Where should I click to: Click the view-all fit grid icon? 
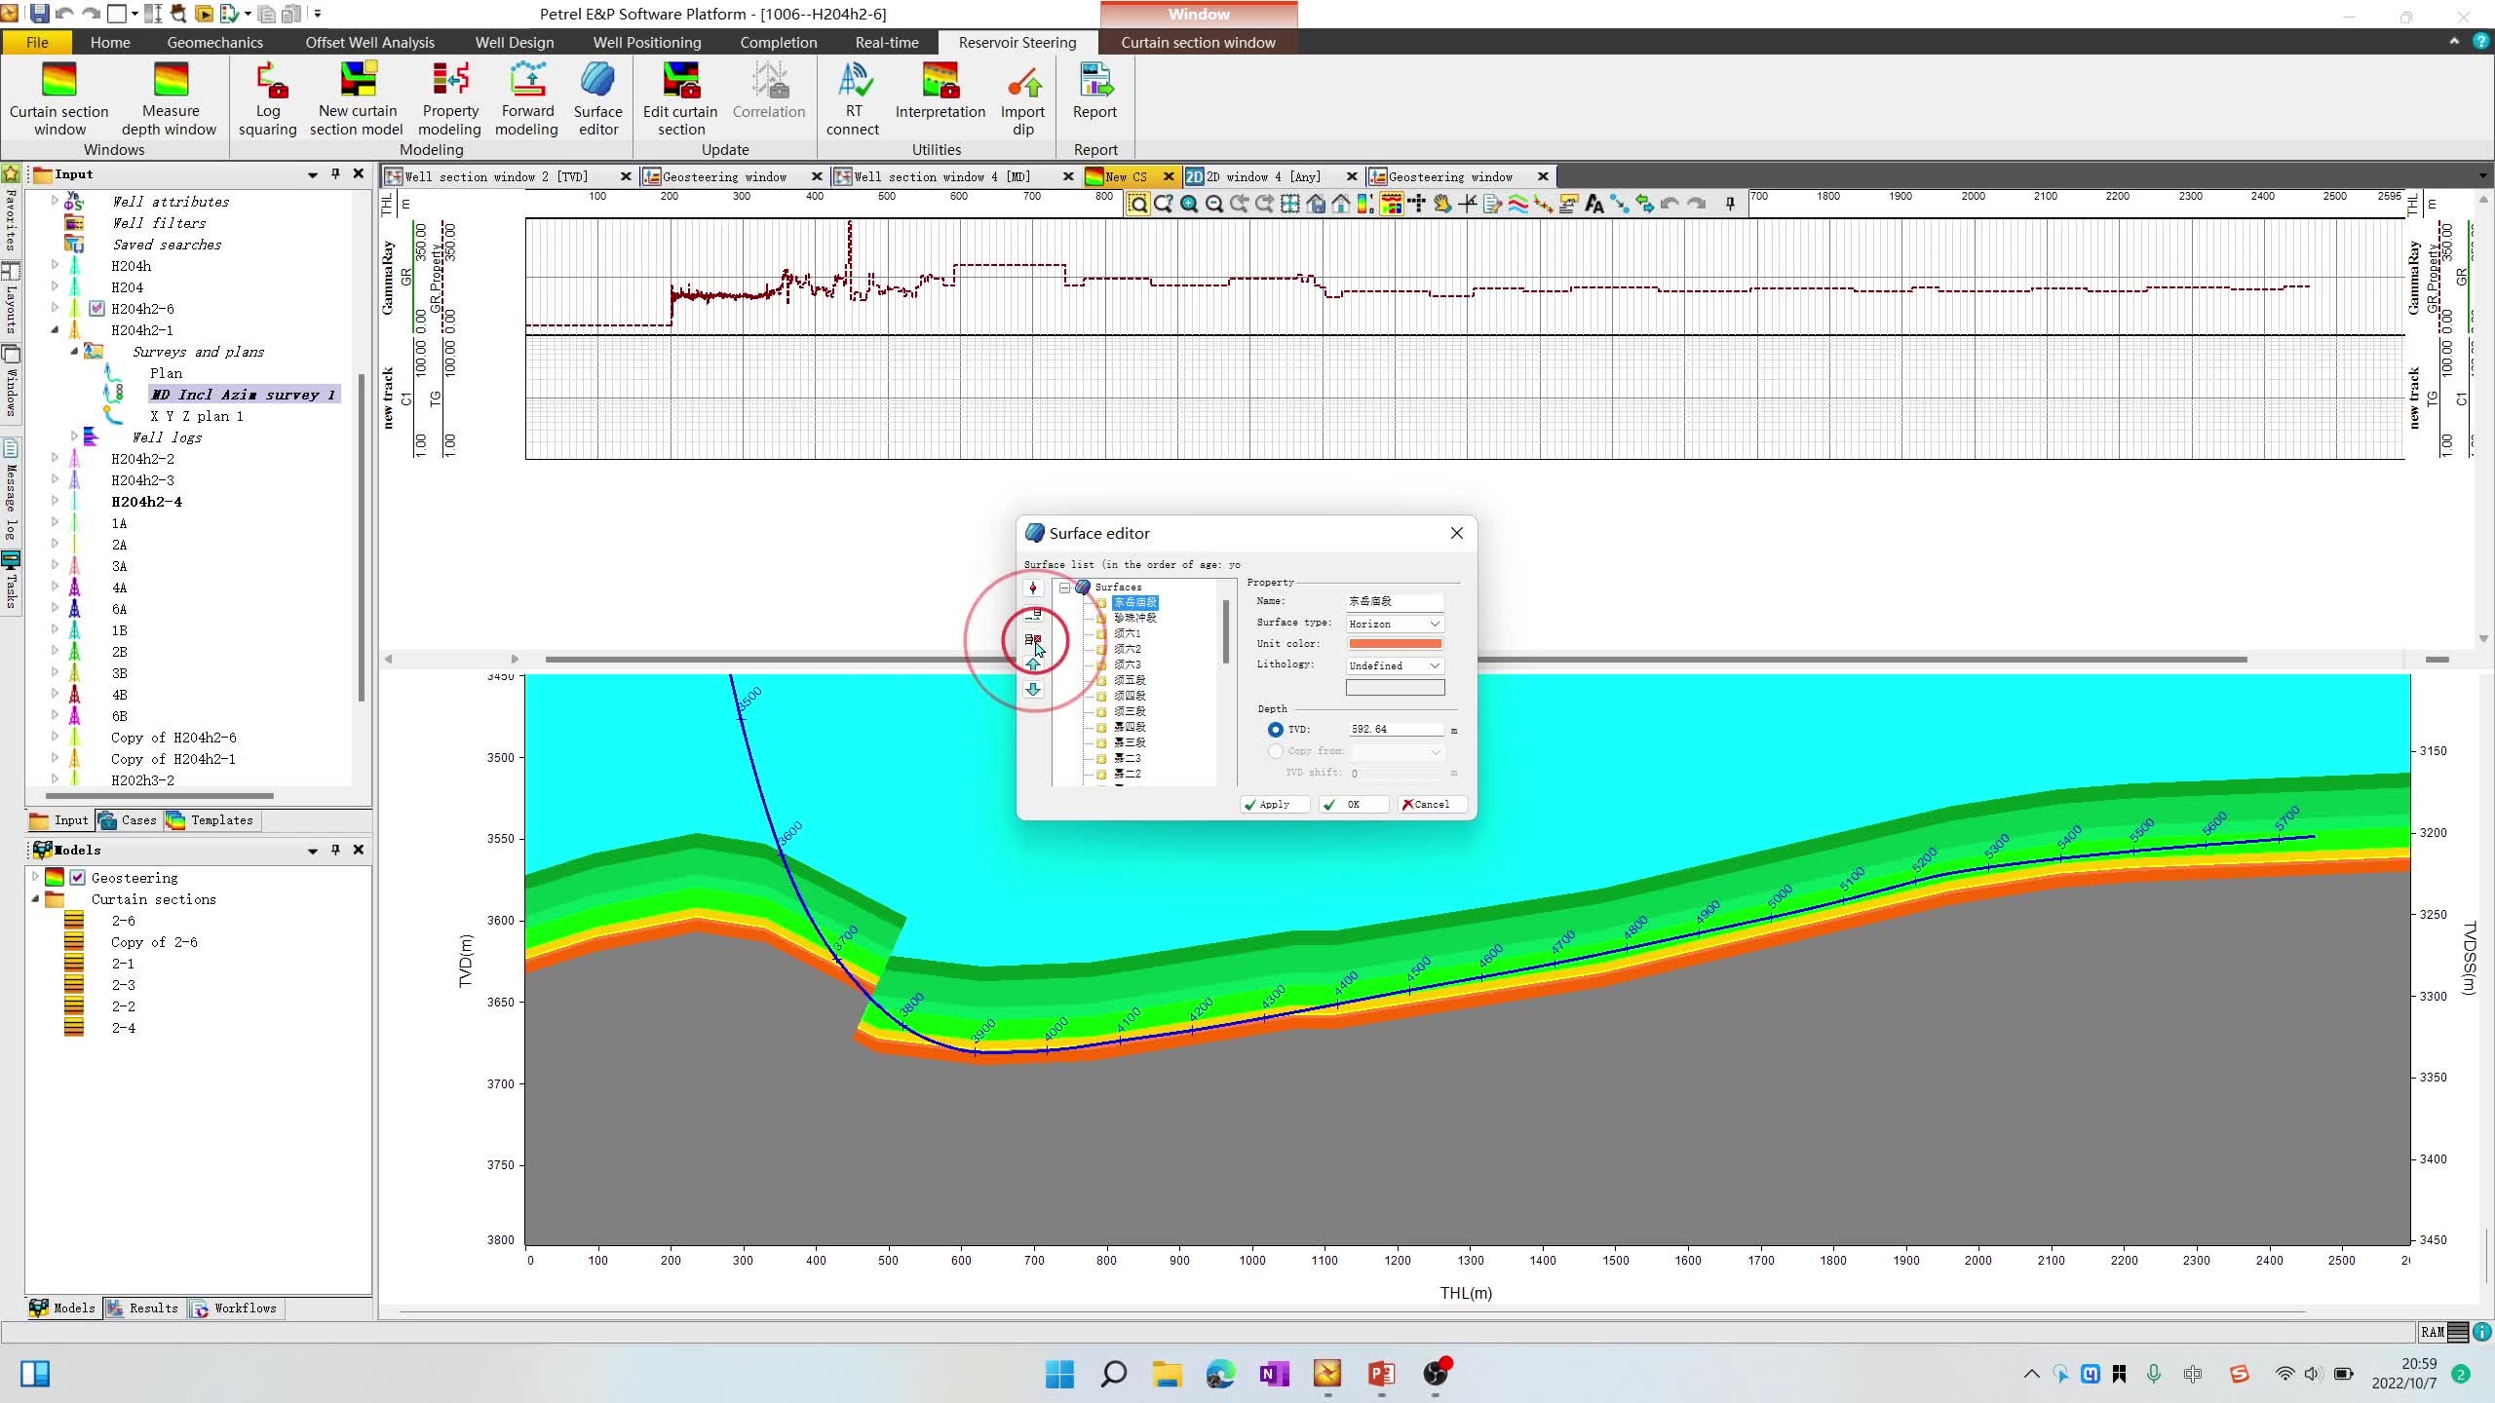pos(1290,204)
